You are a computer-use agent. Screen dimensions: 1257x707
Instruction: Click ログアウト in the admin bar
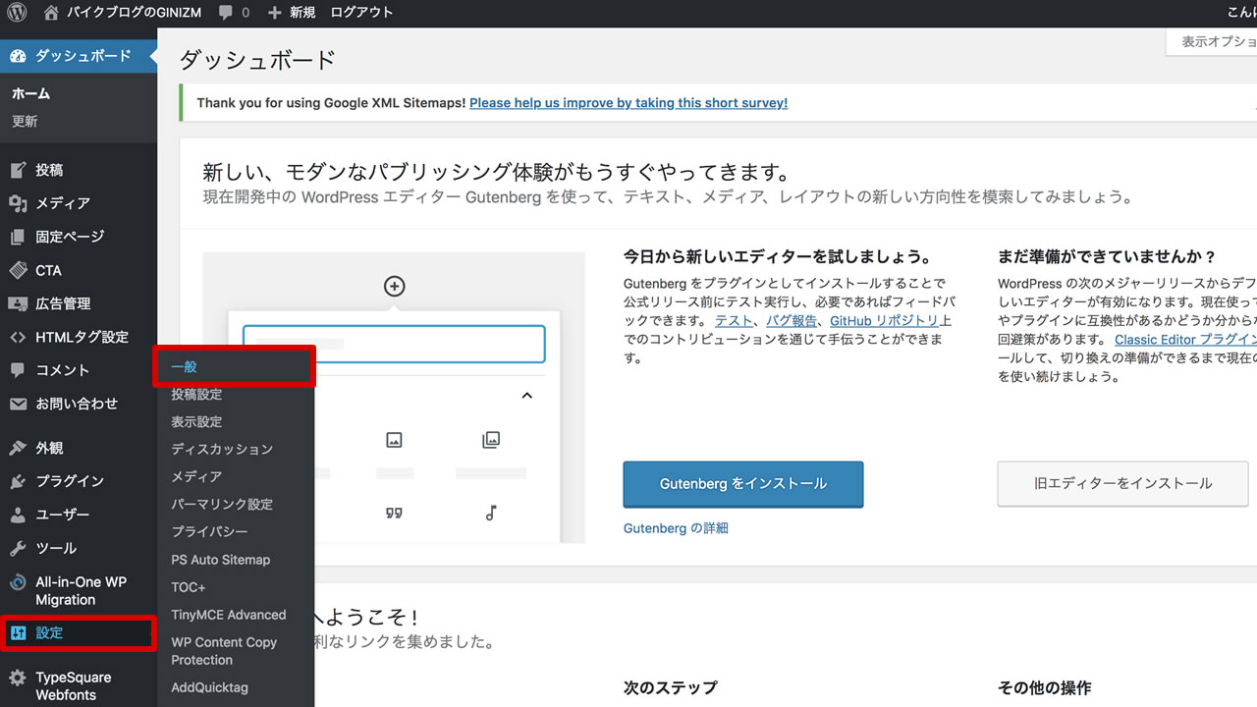coord(361,13)
